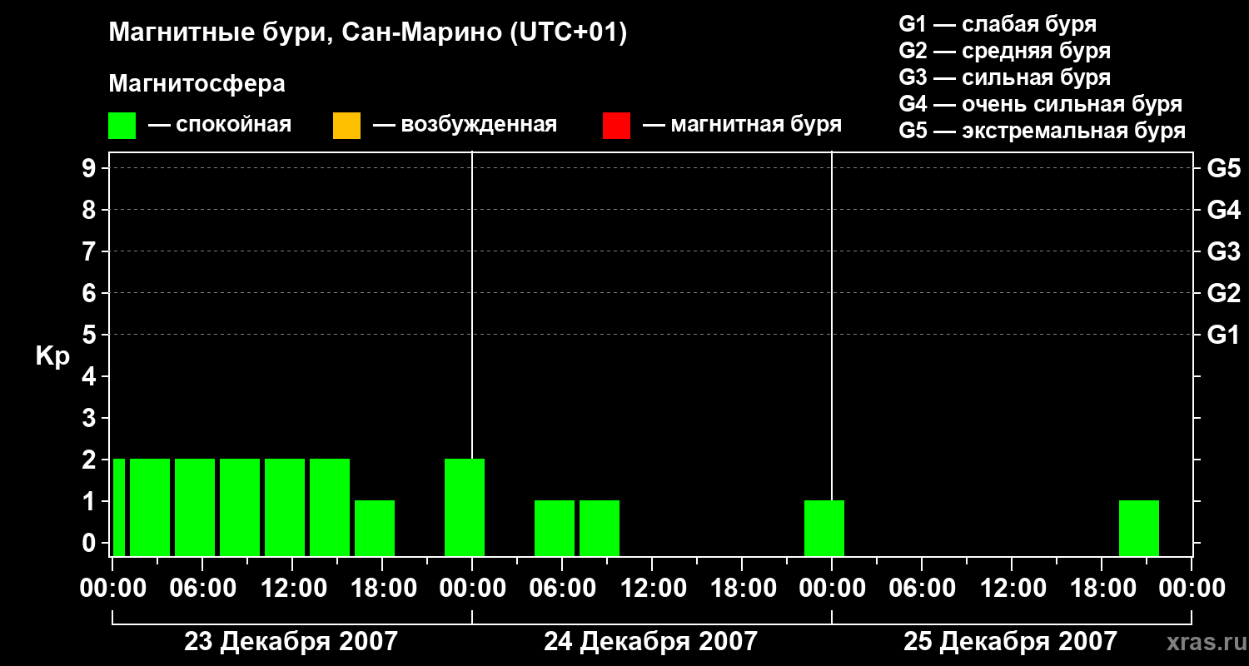Click the Kp 1 bar after 18:00 on 25 December

(1139, 528)
